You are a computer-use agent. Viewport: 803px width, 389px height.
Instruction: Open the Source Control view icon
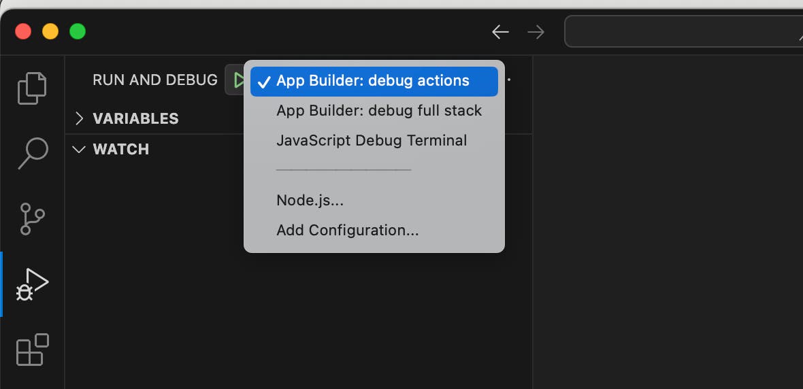32,219
